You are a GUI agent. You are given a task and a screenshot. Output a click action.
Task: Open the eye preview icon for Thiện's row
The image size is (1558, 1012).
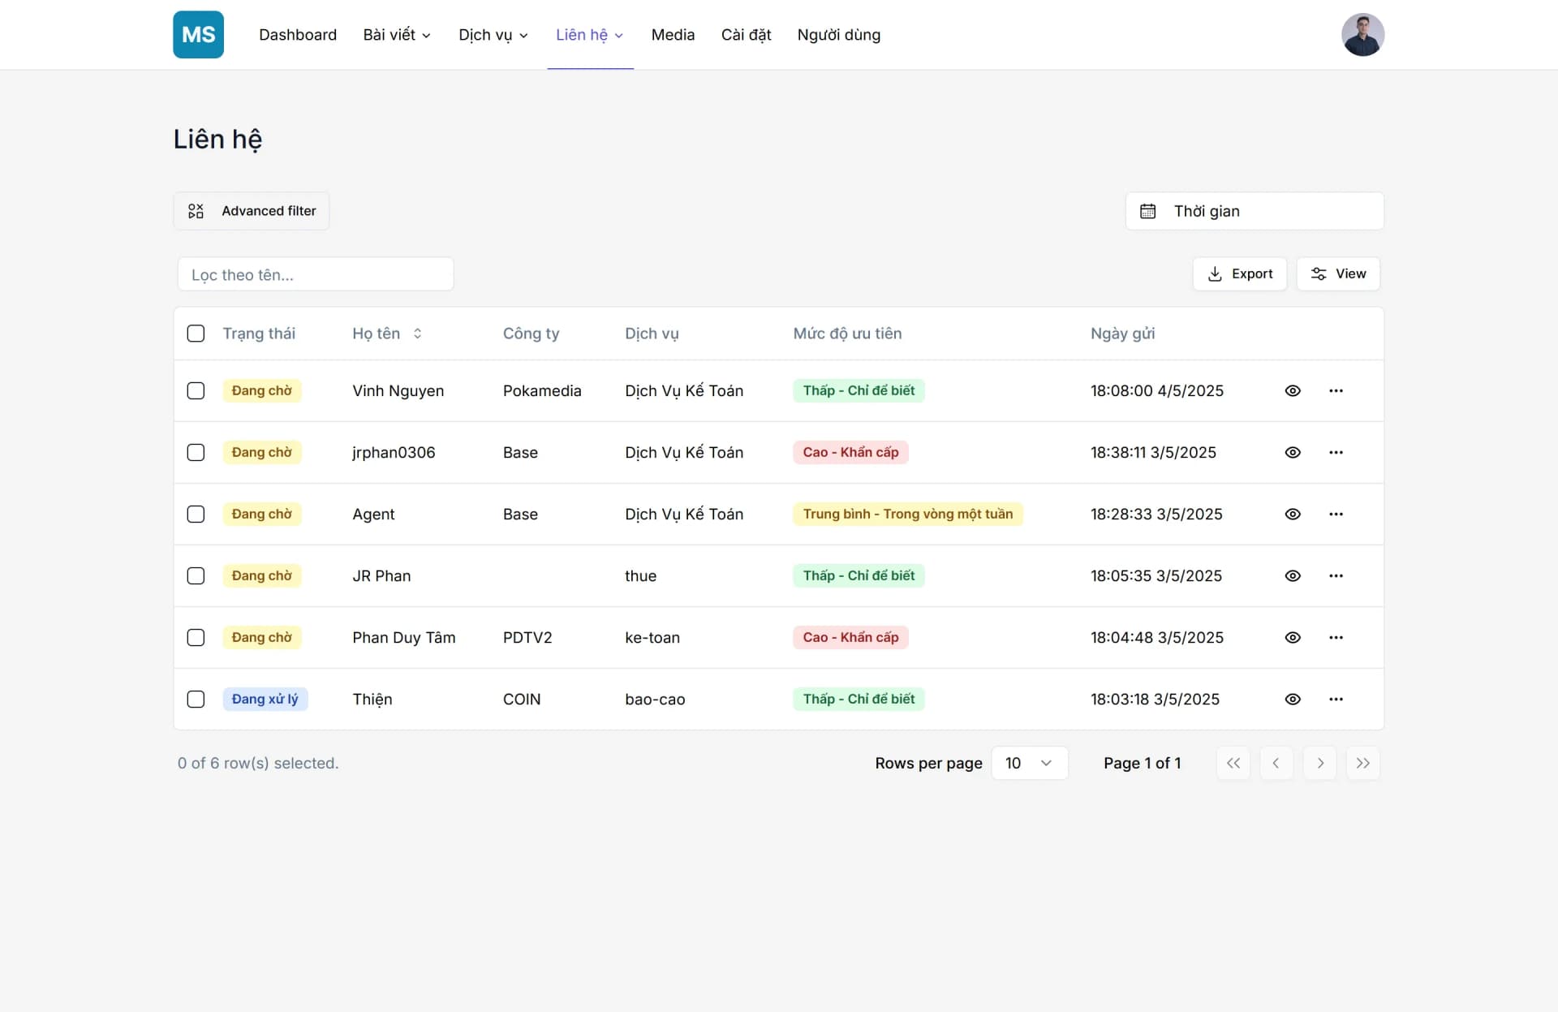click(1293, 699)
